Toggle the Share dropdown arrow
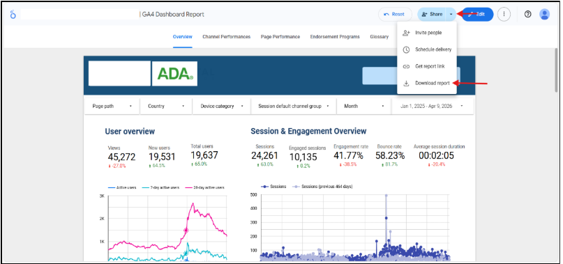The width and height of the screenshot is (563, 264). [451, 15]
